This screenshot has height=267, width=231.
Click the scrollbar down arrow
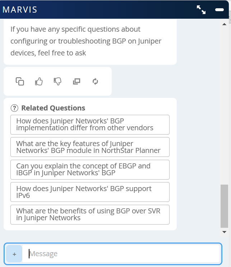pos(224,232)
